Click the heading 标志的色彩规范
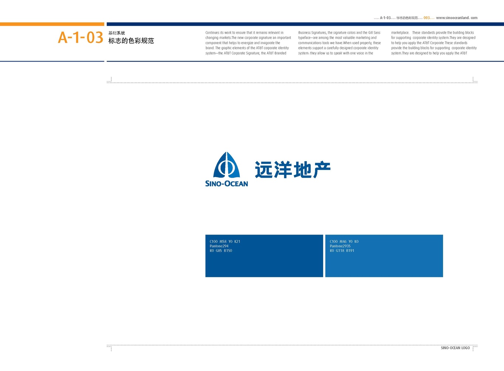The width and height of the screenshot is (504, 371). (x=131, y=41)
